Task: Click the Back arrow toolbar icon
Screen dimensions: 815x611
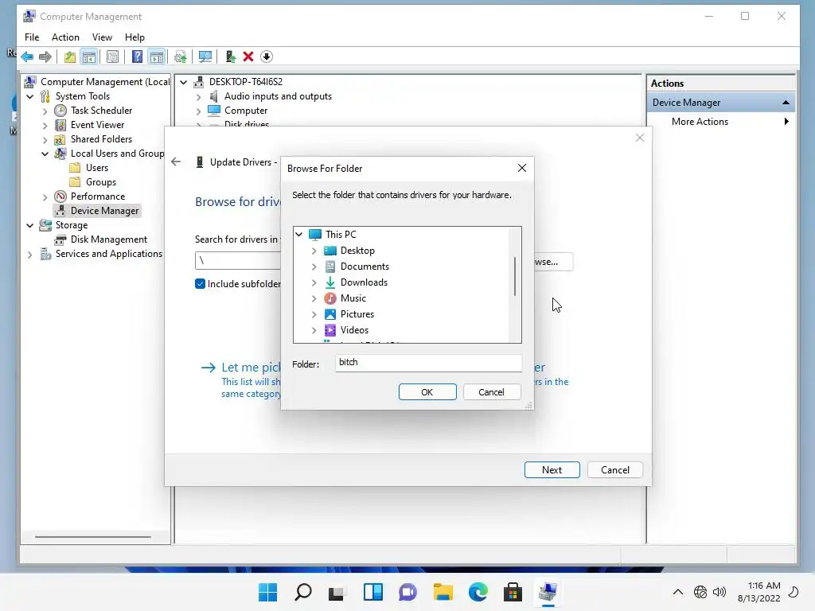Action: 27,56
